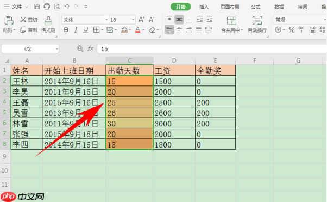Click Merge and Center (合并居中)
This screenshot has height=202, width=327.
pyautogui.click(x=231, y=25)
